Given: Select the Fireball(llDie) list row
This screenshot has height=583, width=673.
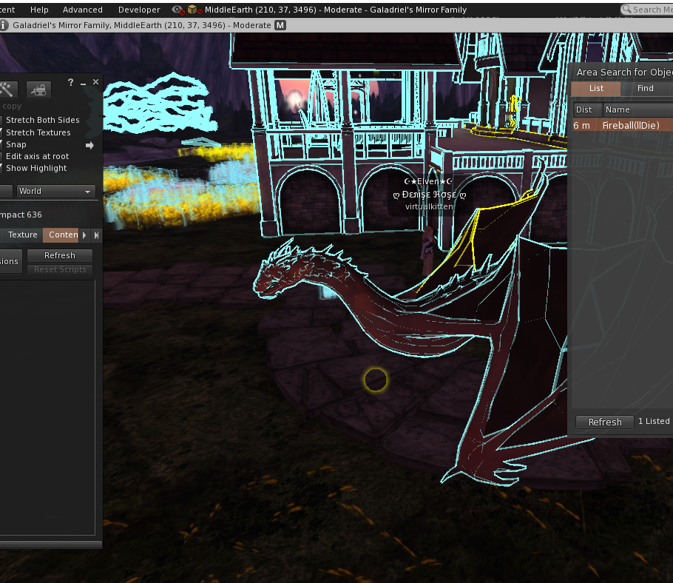Looking at the screenshot, I should [x=623, y=125].
